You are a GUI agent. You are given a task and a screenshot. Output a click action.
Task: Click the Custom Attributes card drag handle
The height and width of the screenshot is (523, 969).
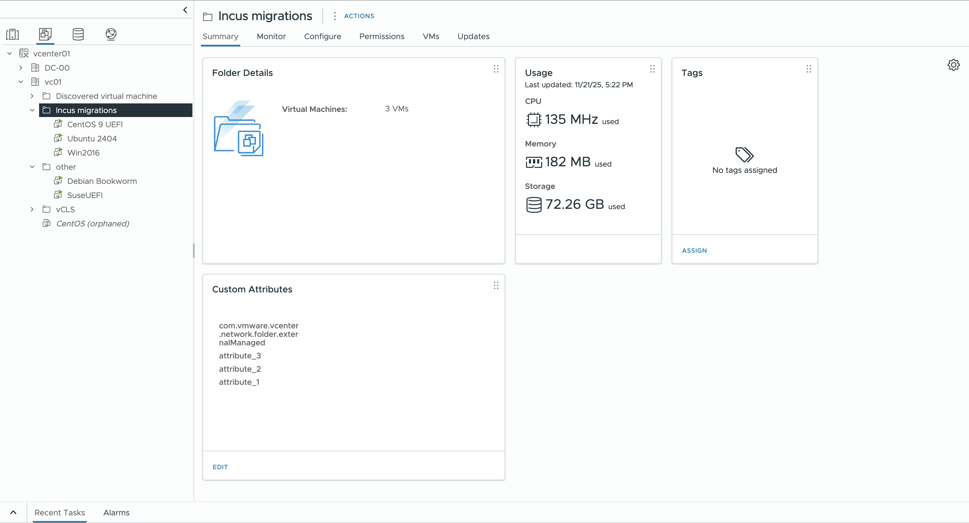(x=496, y=285)
